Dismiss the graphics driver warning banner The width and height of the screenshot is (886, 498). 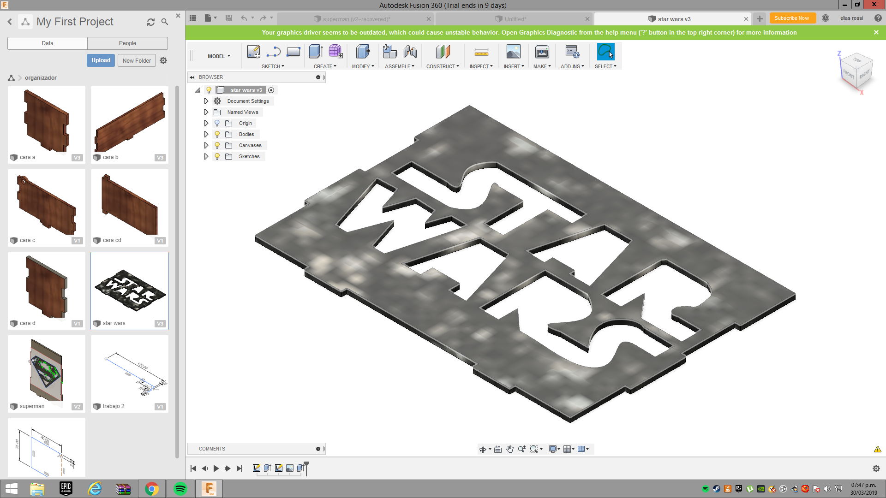coord(876,32)
